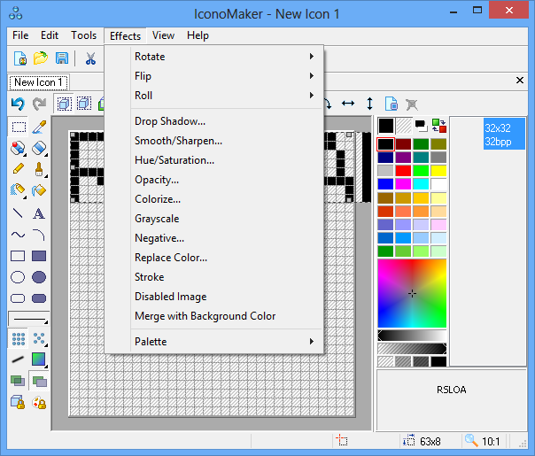The image size is (535, 456).
Task: Choose the outlined Rectangle tool
Action: tap(18, 256)
